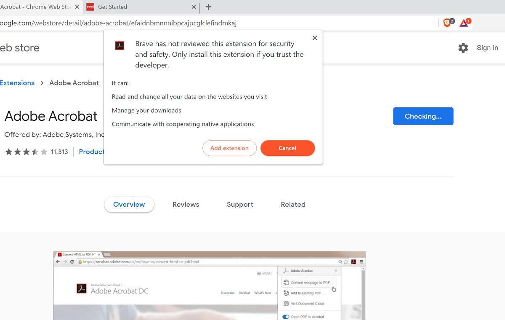Open the Adobe Acrobat preview screenshot
Image resolution: width=505 pixels, height=320 pixels.
click(209, 285)
